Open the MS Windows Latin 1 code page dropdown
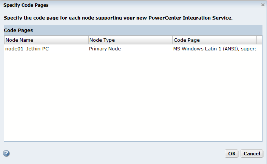The width and height of the screenshot is (267, 164). [214, 49]
